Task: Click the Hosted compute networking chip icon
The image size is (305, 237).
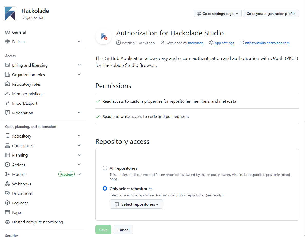Action: [7, 222]
